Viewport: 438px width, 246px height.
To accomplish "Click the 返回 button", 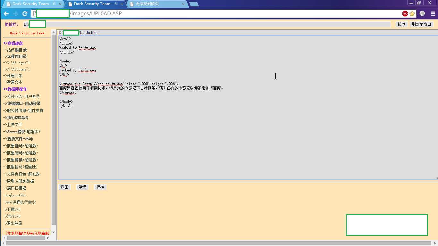I will pyautogui.click(x=64, y=187).
